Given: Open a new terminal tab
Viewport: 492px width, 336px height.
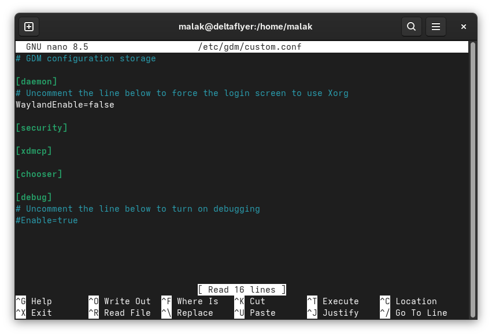Looking at the screenshot, I should click(x=29, y=27).
